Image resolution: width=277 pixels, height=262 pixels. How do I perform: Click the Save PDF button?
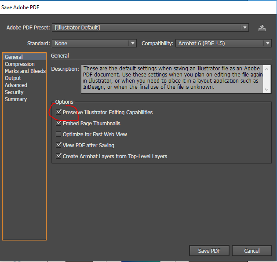(209, 251)
